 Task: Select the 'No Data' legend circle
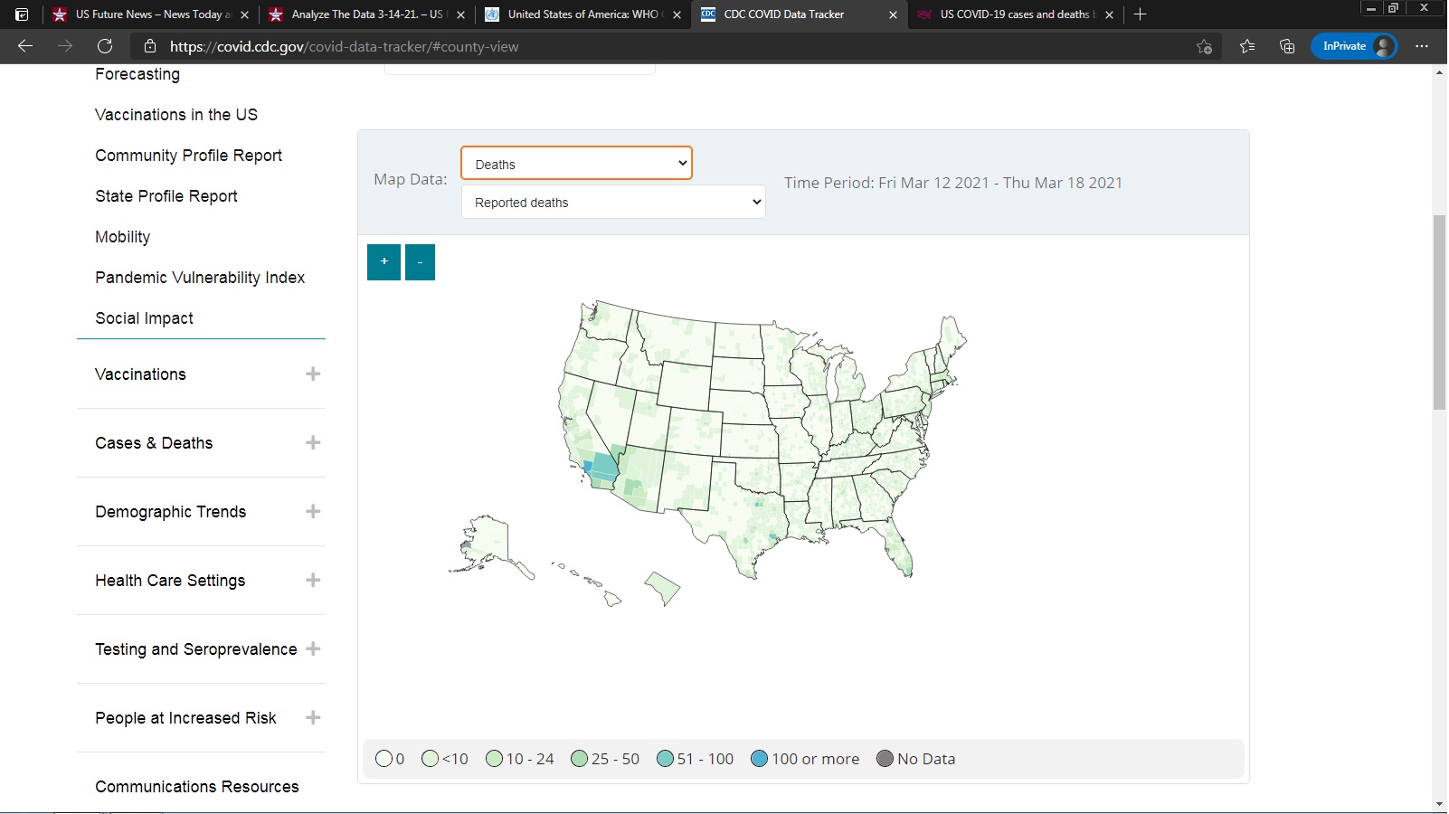[885, 759]
